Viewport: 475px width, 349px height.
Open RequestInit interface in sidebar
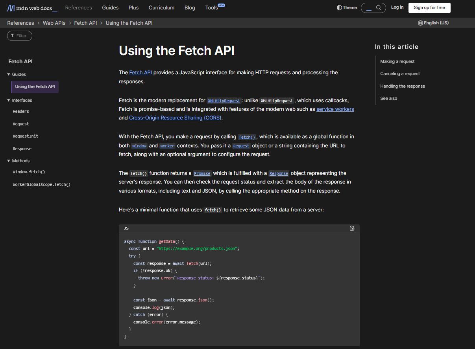click(26, 136)
